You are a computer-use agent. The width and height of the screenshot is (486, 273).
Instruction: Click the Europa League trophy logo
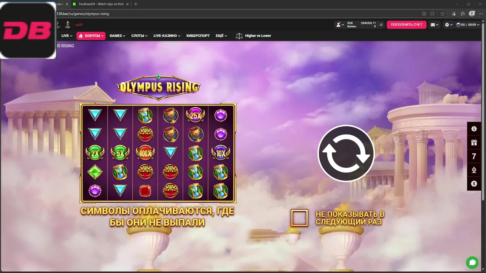click(x=68, y=25)
